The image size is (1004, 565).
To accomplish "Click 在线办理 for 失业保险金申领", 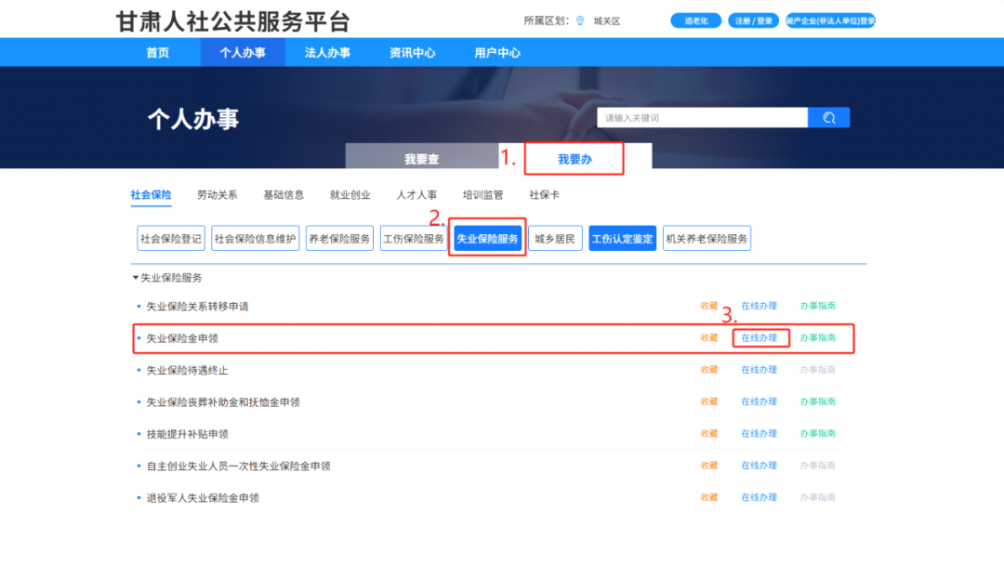I will point(759,338).
